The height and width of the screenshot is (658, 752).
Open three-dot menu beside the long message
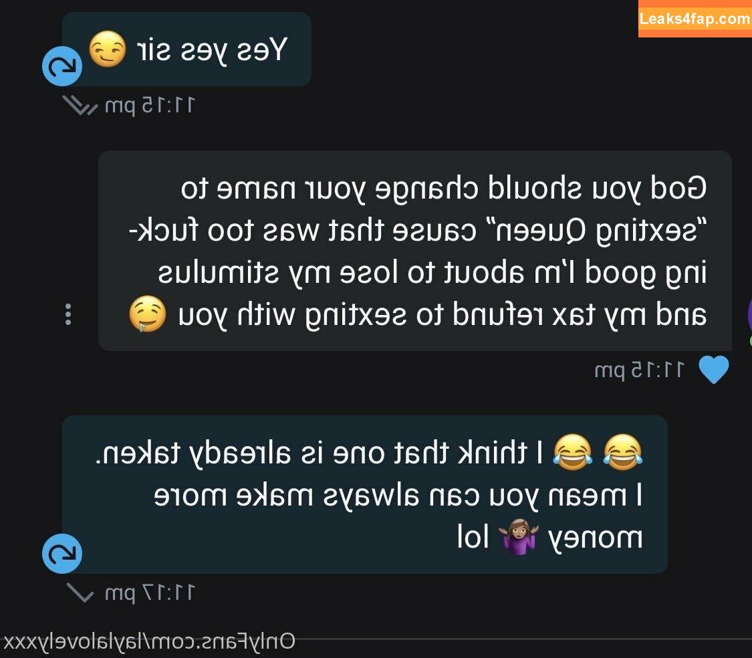coord(68,314)
